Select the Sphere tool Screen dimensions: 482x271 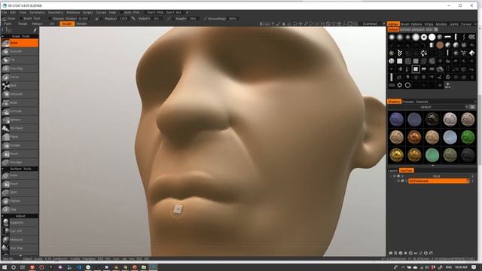(20, 120)
